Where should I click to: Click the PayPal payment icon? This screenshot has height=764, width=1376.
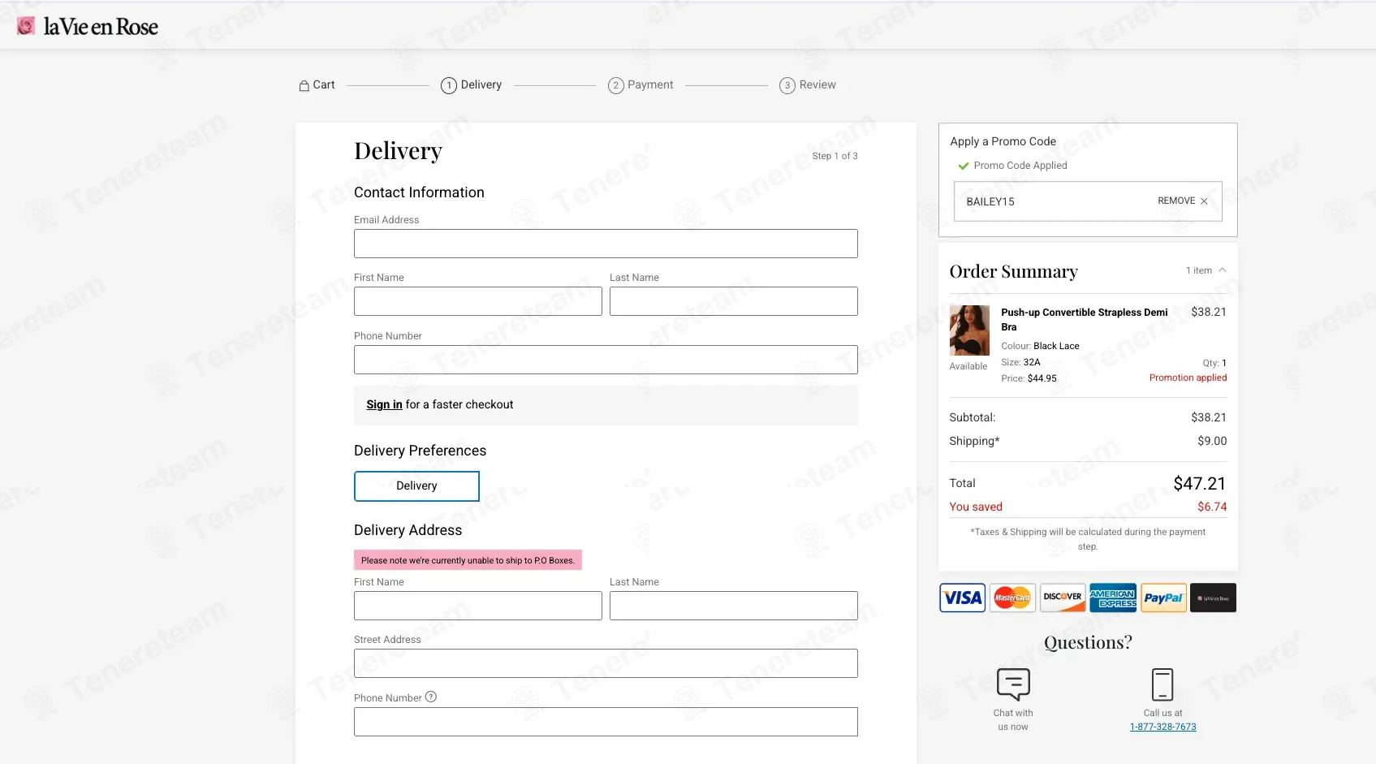[x=1163, y=598]
